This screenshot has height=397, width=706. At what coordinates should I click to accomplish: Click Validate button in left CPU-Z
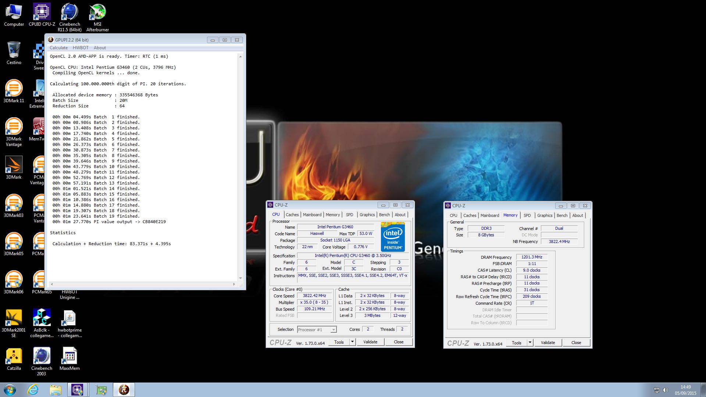click(x=370, y=342)
